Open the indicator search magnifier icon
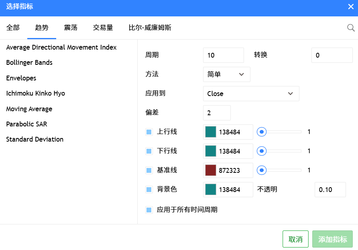The height and width of the screenshot is (250, 358). point(351,28)
